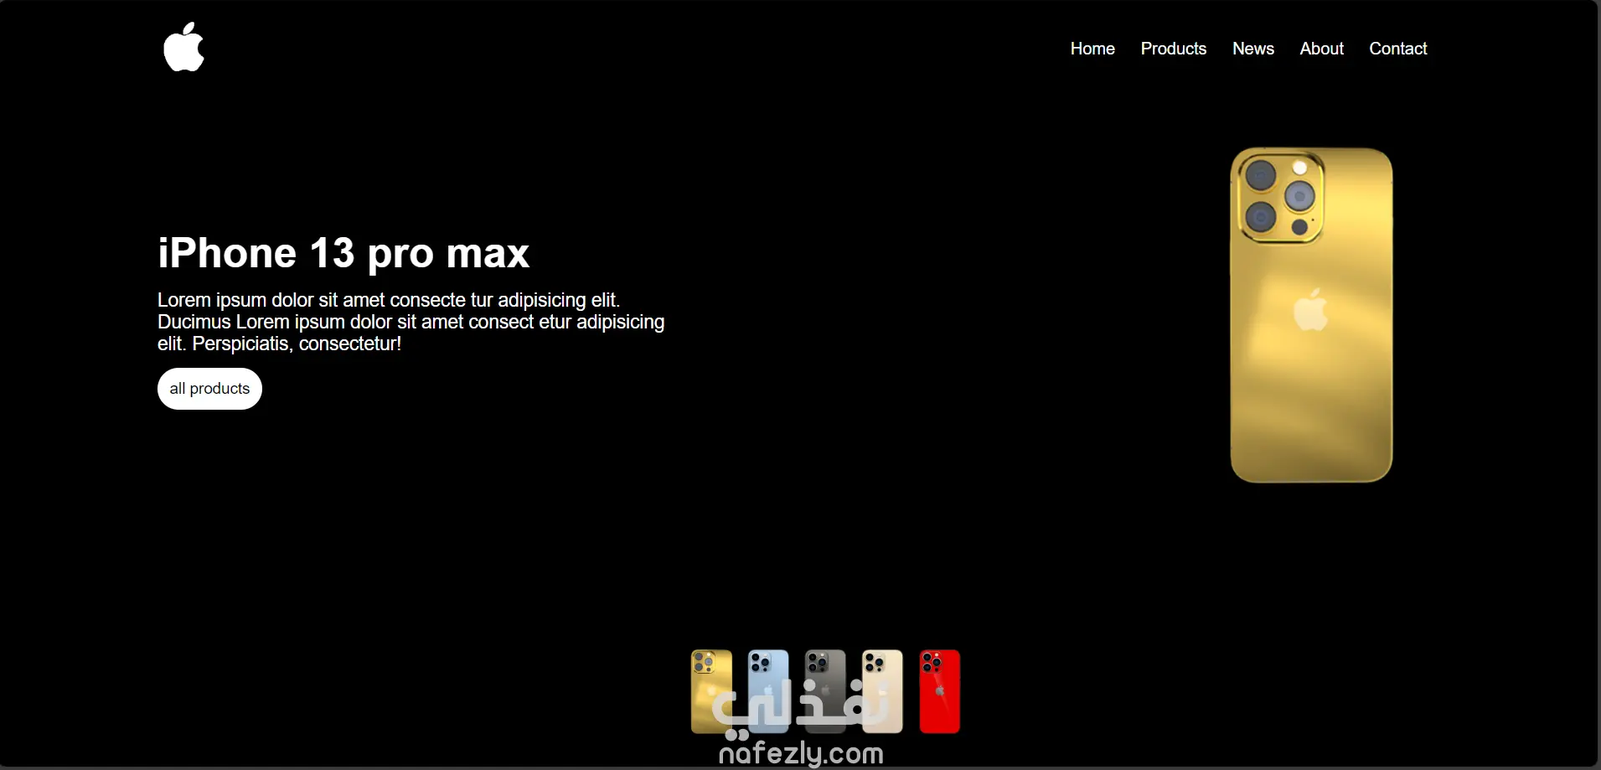Click the large gold iPhone image
This screenshot has width=1601, height=770.
[1311, 315]
